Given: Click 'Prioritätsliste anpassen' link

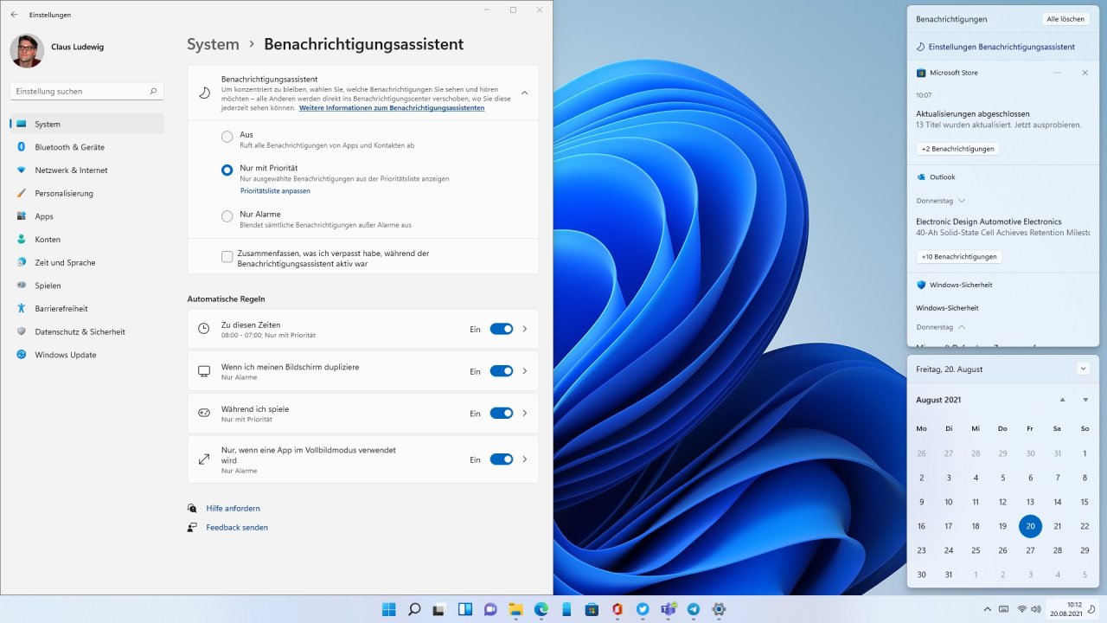Looking at the screenshot, I should click(x=275, y=190).
